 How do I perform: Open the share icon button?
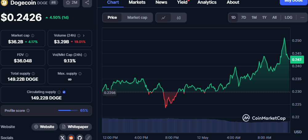(x=87, y=3)
